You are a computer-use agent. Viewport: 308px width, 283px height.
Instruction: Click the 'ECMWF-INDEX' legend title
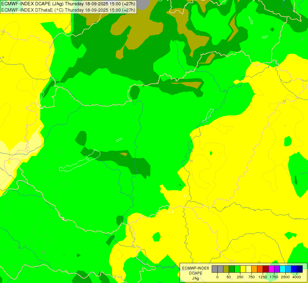[x=196, y=268]
